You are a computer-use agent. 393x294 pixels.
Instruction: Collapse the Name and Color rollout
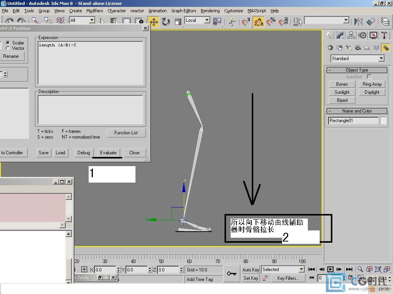click(x=357, y=111)
